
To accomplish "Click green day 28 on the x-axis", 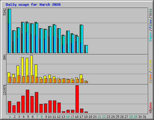I will [x=131, y=117].
